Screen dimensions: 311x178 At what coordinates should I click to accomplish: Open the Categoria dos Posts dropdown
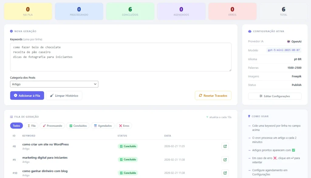(x=54, y=84)
